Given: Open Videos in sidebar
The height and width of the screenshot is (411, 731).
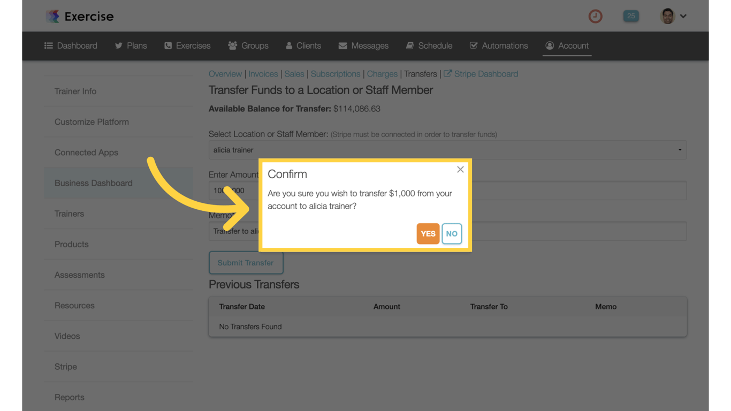Looking at the screenshot, I should [x=118, y=336].
